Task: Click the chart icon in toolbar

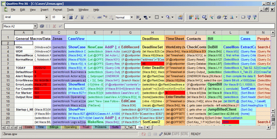Action: (232, 18)
